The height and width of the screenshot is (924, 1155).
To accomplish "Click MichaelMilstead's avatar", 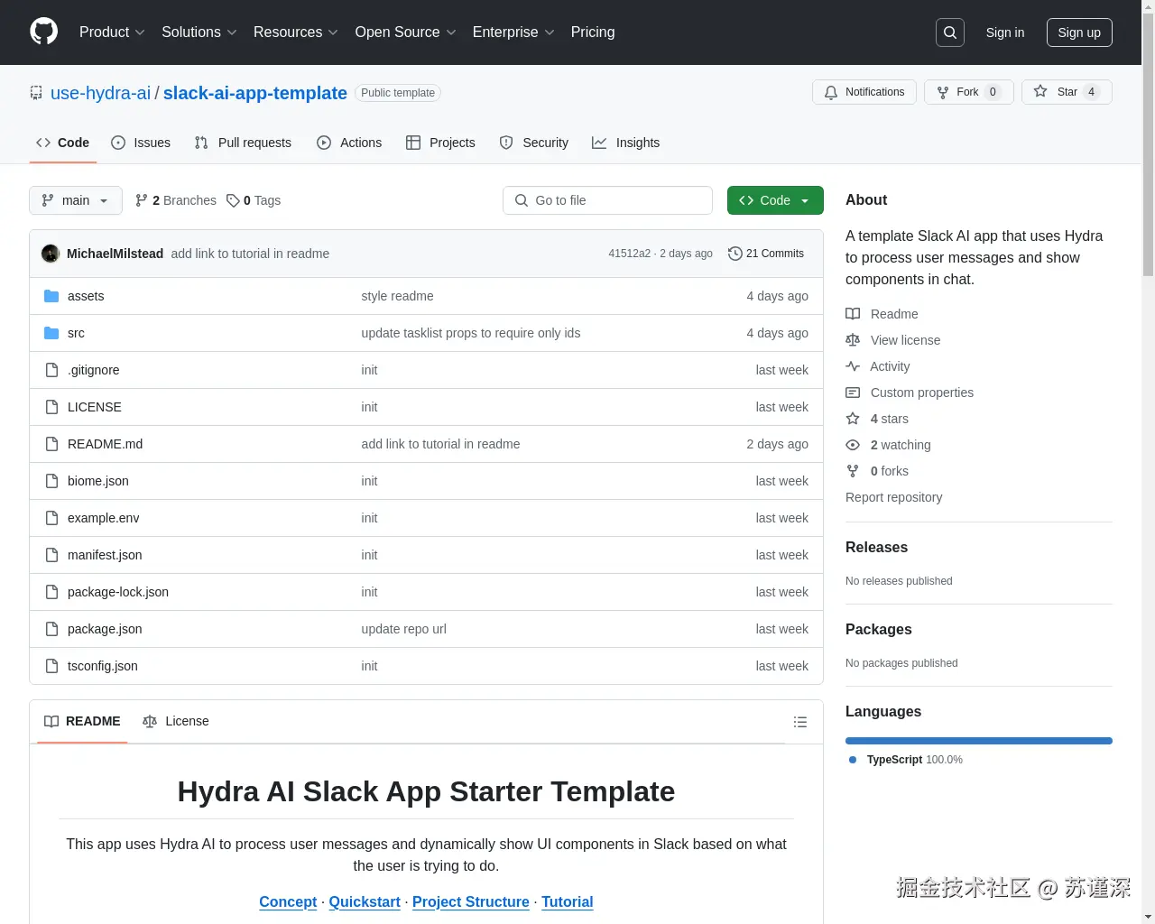I will click(x=51, y=254).
